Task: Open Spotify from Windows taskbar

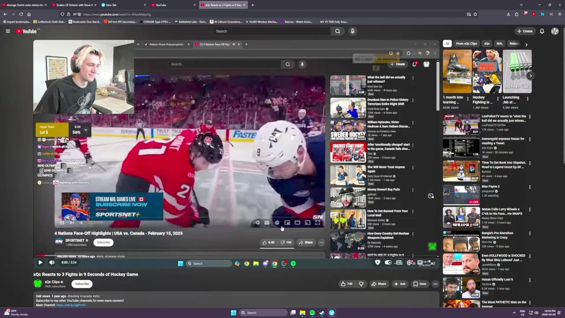Action: 312,313
